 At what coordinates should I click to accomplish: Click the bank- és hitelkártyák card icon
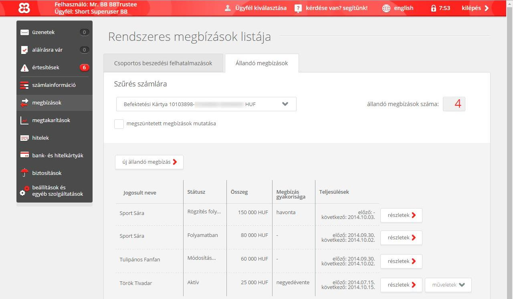click(24, 155)
